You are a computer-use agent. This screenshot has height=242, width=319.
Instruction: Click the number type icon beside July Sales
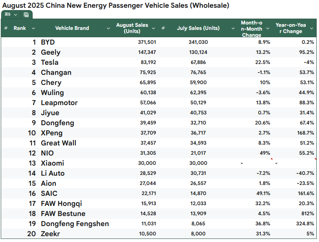(x=163, y=28)
